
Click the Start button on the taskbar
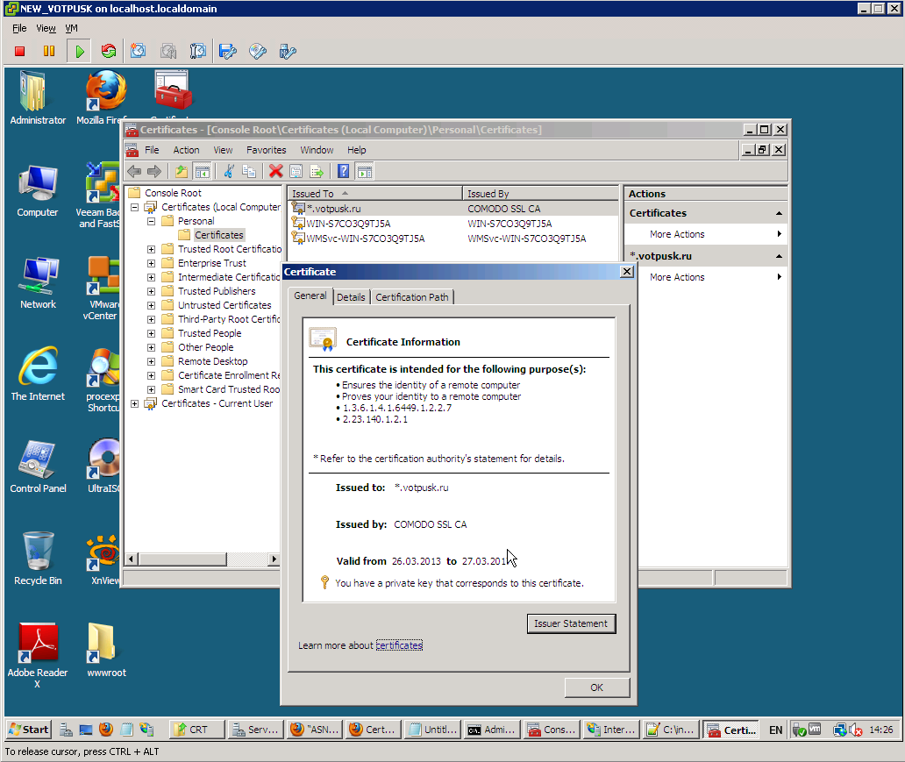[x=28, y=730]
